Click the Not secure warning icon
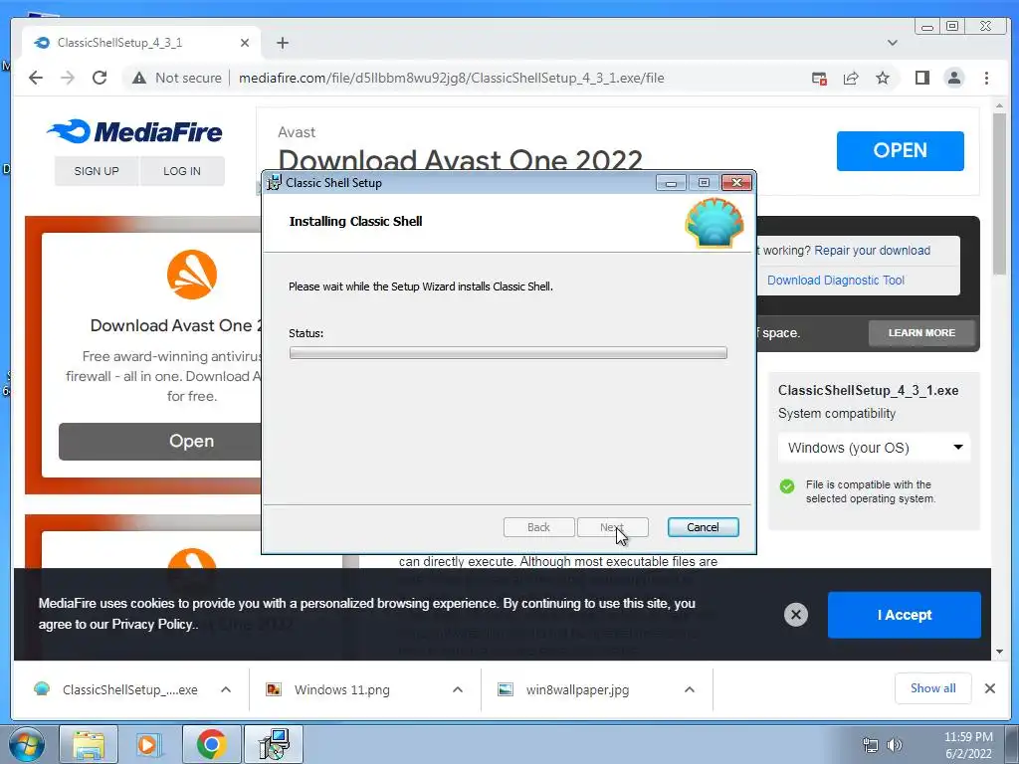 click(139, 78)
